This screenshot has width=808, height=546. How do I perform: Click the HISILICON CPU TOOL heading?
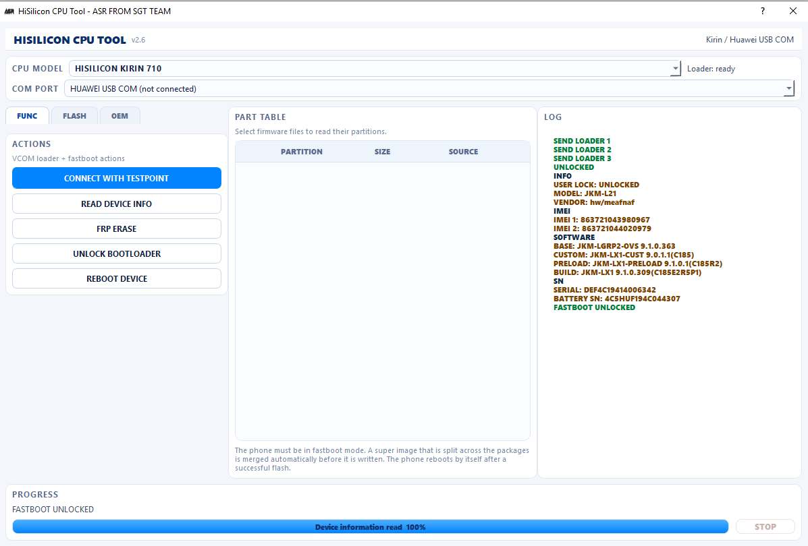click(70, 40)
